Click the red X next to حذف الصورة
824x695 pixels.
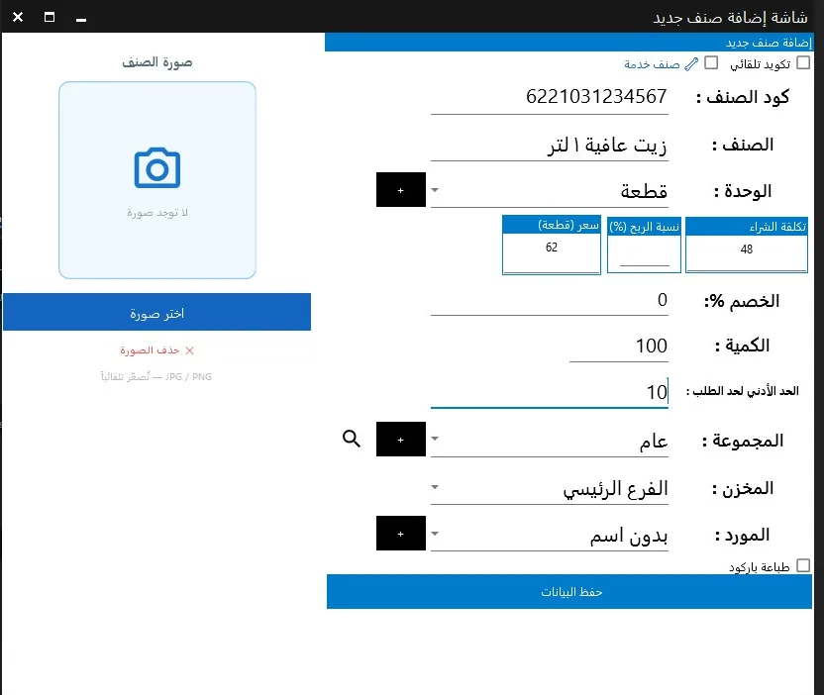click(x=190, y=350)
